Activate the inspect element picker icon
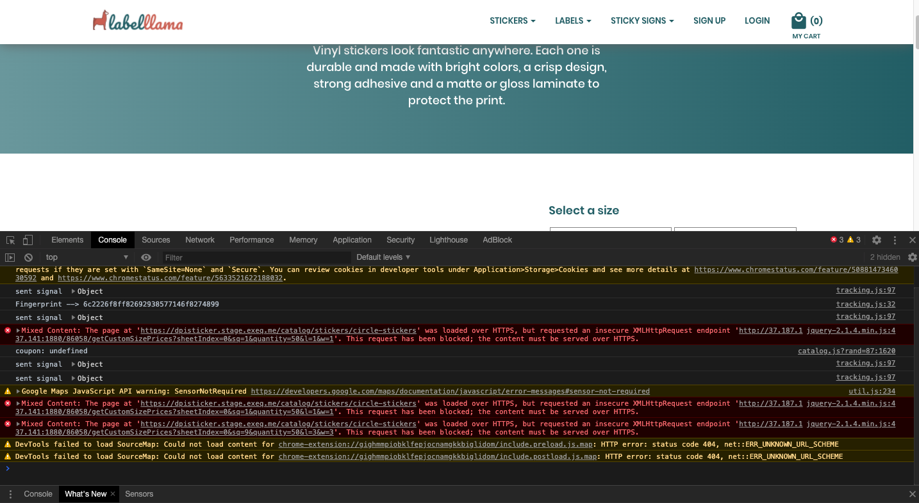Image resolution: width=919 pixels, height=503 pixels. click(x=11, y=240)
